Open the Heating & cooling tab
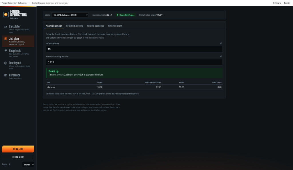The height and width of the screenshot is (170, 293). 75,26
